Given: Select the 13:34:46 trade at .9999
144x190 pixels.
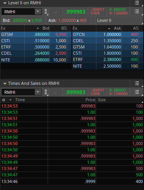Looking at the screenshot, I should (x=72, y=181).
